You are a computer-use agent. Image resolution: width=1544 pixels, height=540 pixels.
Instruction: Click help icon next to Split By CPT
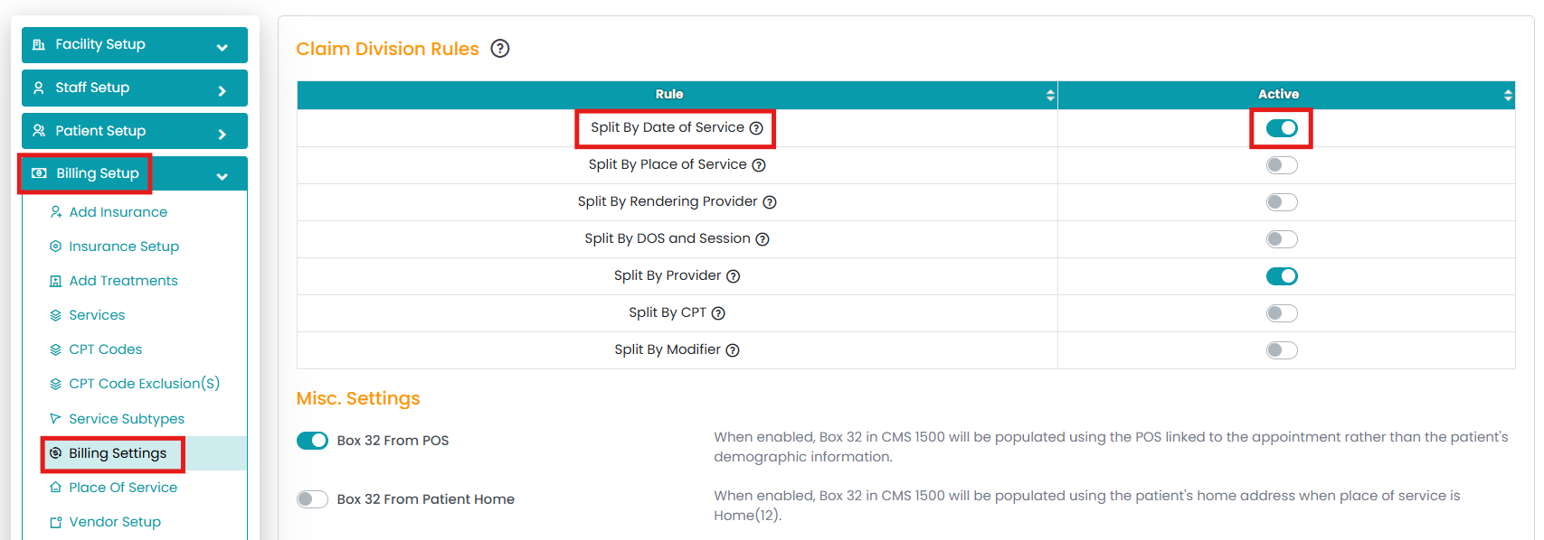(718, 313)
